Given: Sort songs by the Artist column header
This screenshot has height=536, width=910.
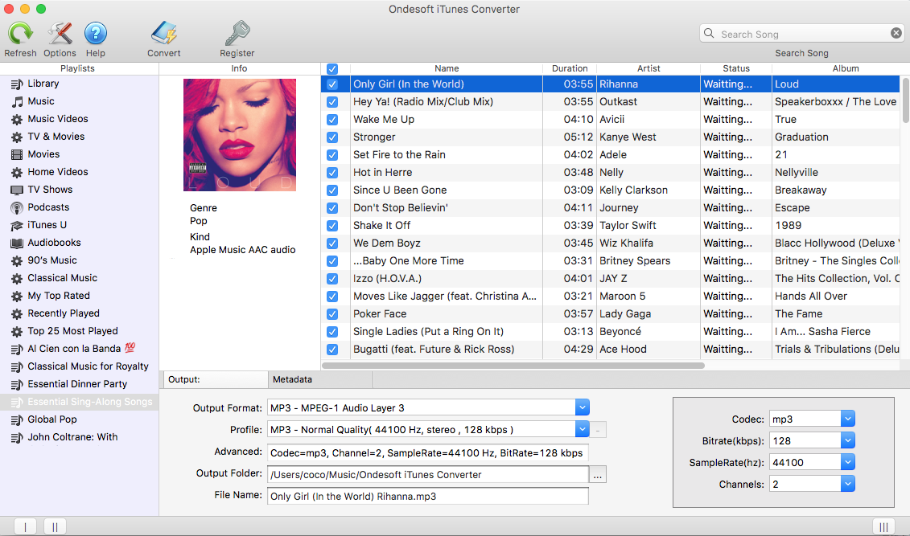Looking at the screenshot, I should pyautogui.click(x=648, y=68).
